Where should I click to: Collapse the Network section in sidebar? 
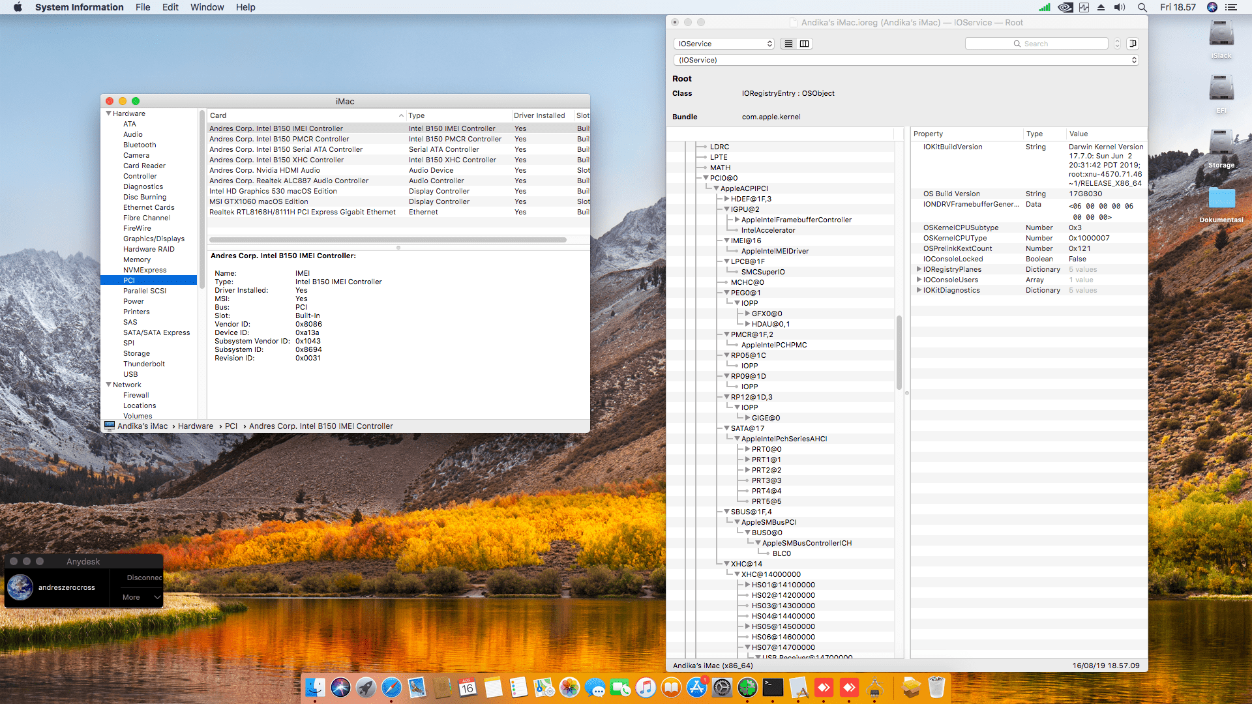(109, 385)
